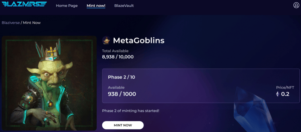
Task: Click the Price/NFT label
Action: 285,88
